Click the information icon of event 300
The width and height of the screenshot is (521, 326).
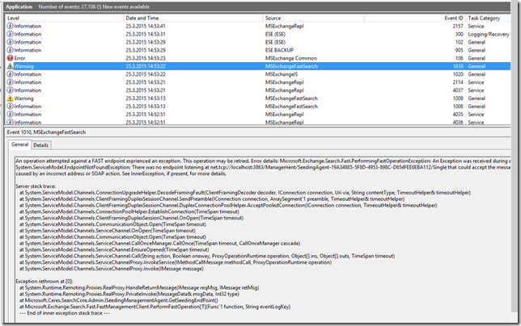coord(11,34)
